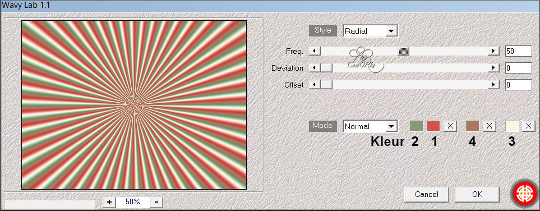
Task: Click the Cancel button
Action: (x=426, y=195)
